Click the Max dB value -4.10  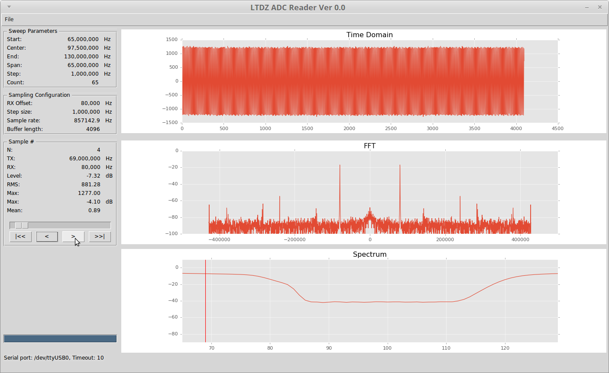point(93,202)
